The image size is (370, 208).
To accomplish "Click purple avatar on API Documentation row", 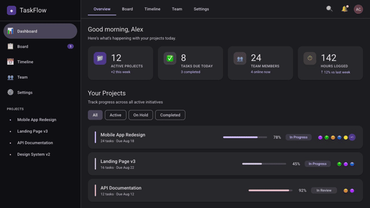I will [x=352, y=191].
